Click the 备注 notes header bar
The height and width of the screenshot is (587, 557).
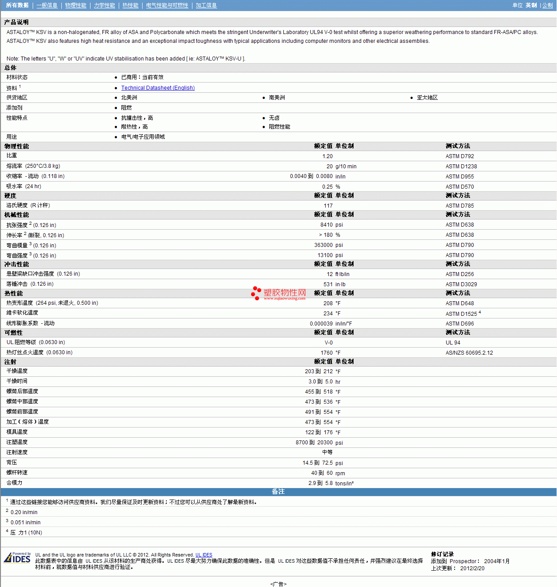(278, 492)
